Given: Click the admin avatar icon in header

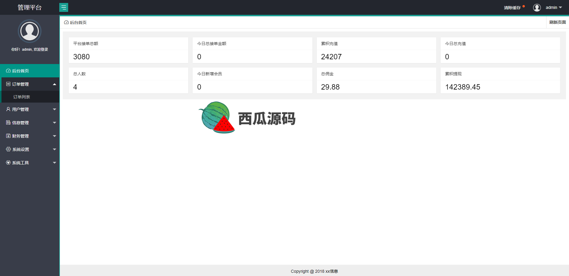Looking at the screenshot, I should (537, 7).
